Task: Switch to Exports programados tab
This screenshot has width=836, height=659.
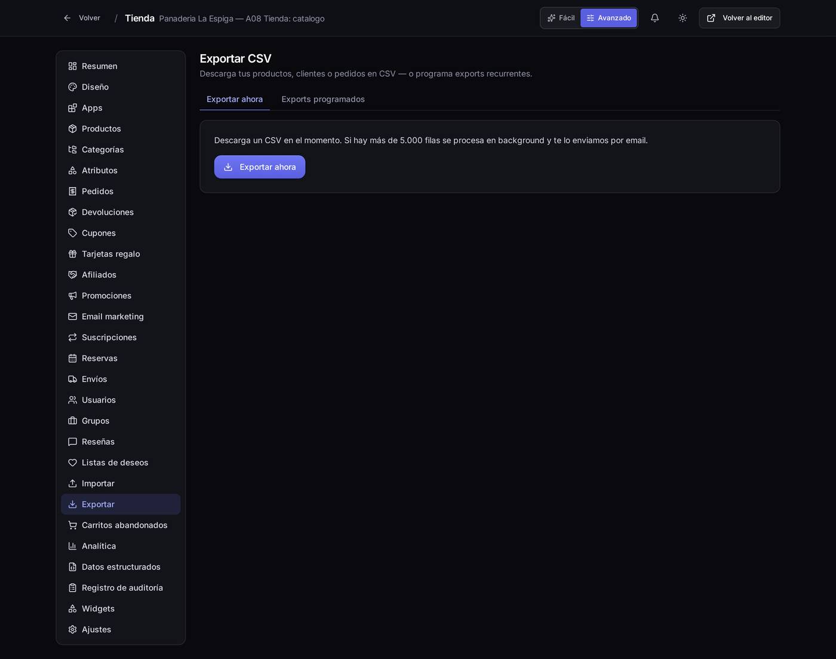Action: [x=323, y=99]
